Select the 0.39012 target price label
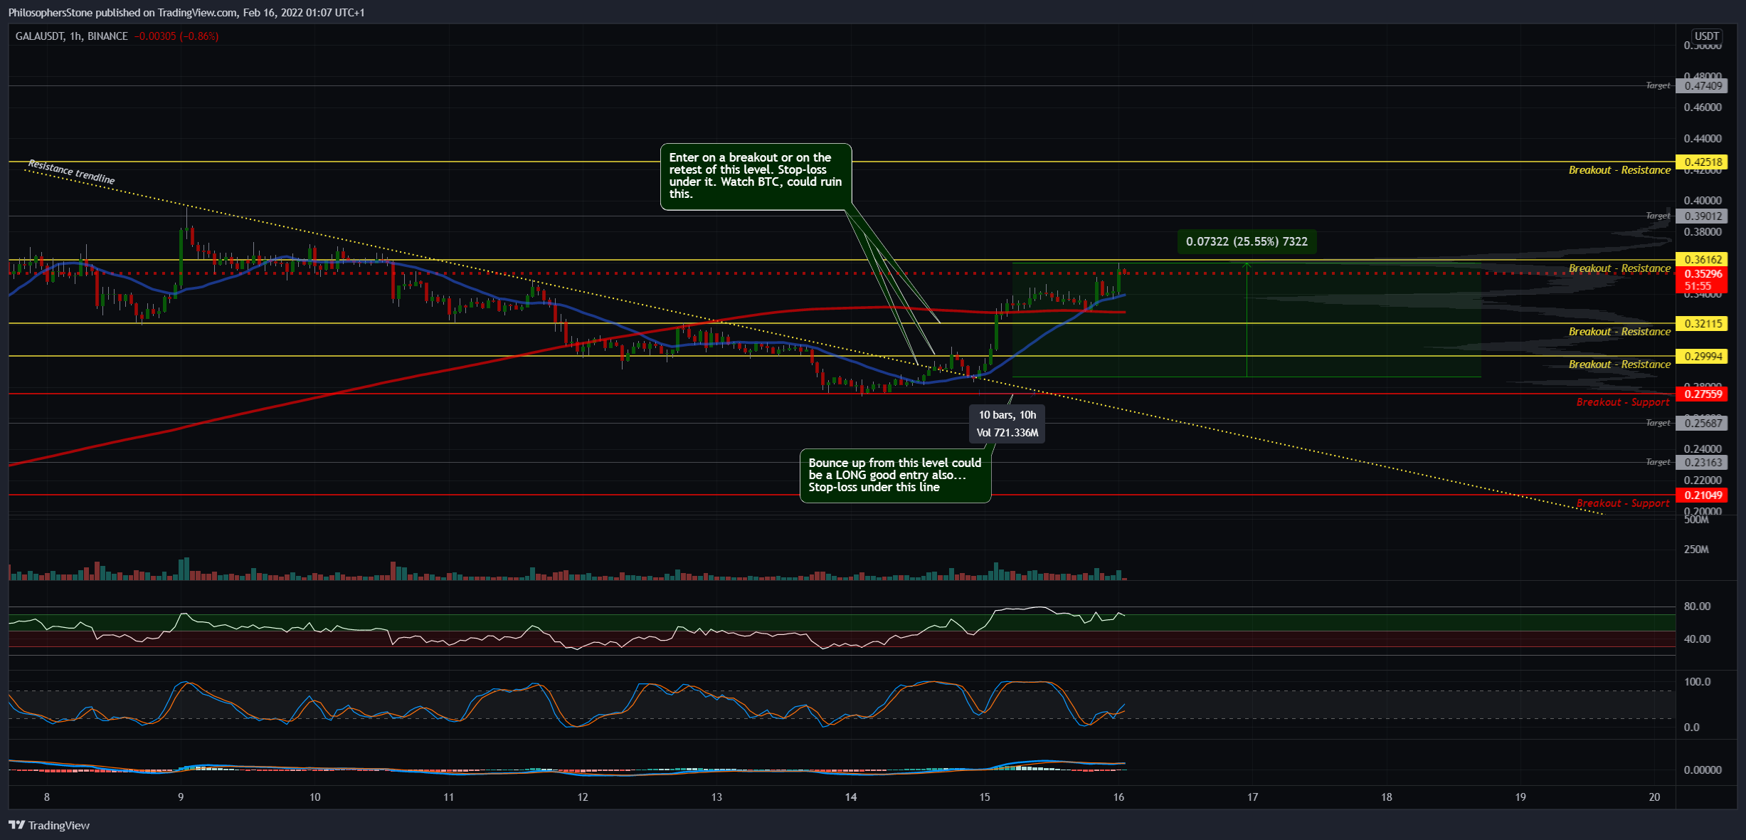1746x840 pixels. 1701,216
